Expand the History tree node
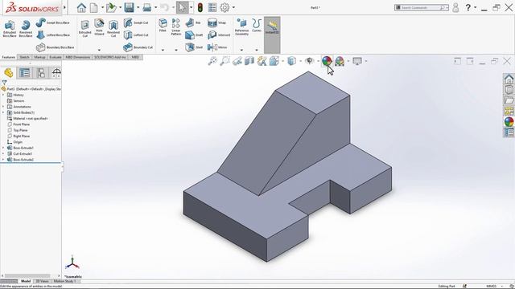This screenshot has height=289, width=515. pyautogui.click(x=3, y=95)
